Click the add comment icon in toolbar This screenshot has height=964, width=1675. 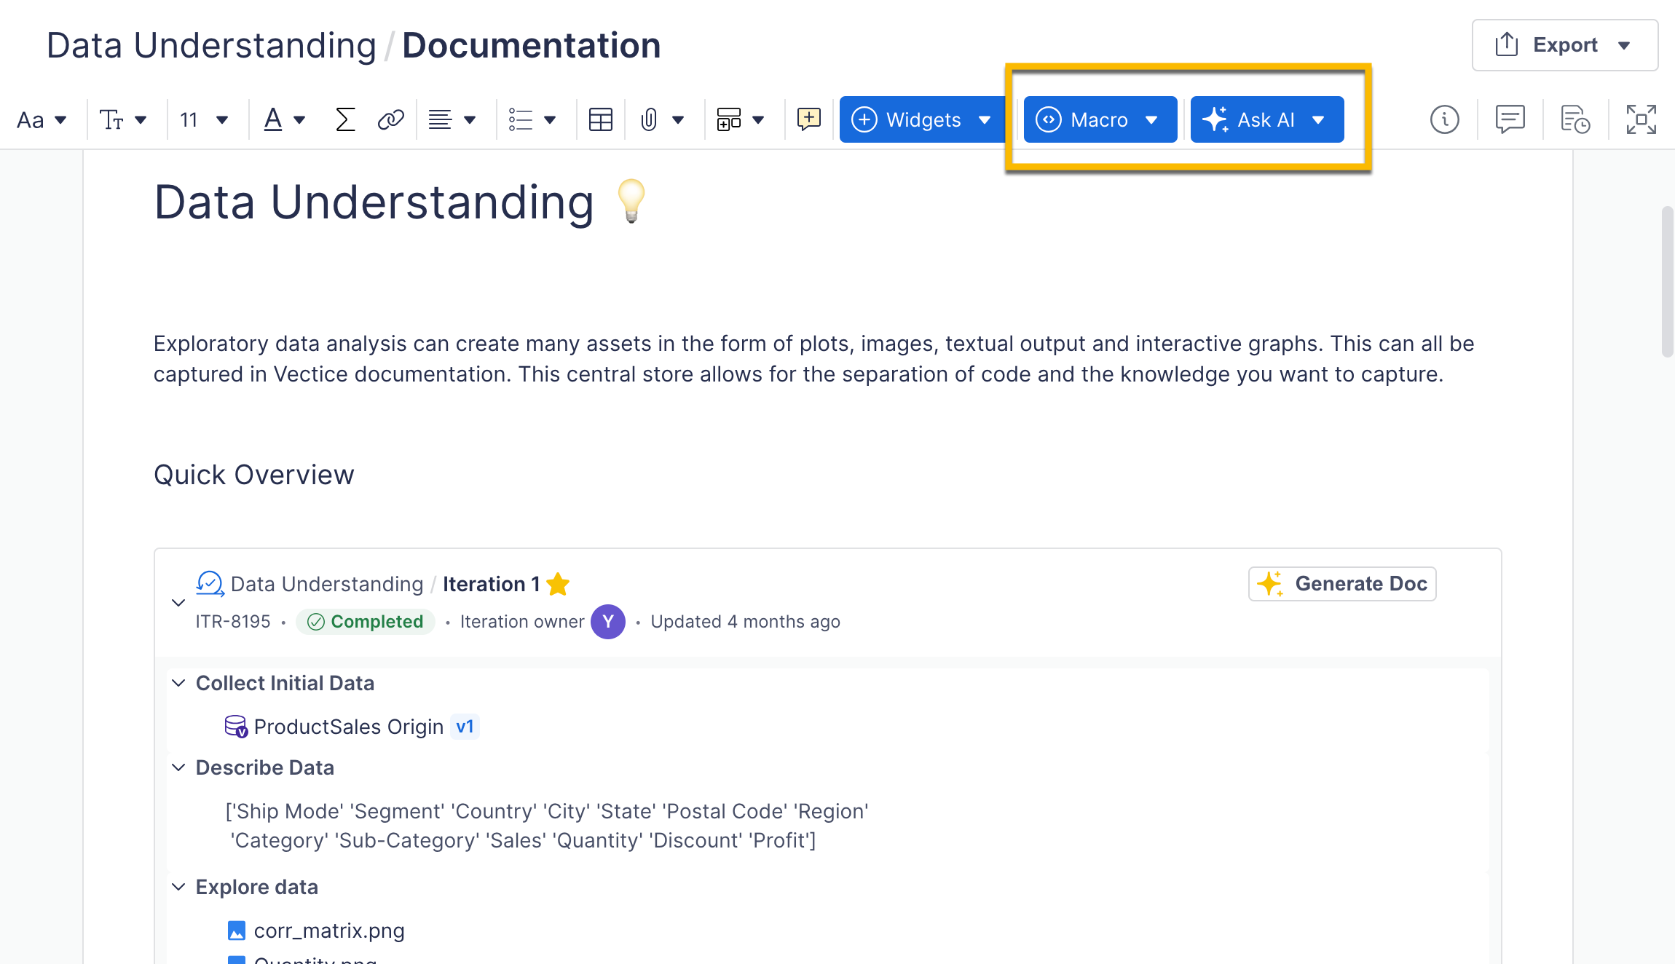pyautogui.click(x=808, y=119)
